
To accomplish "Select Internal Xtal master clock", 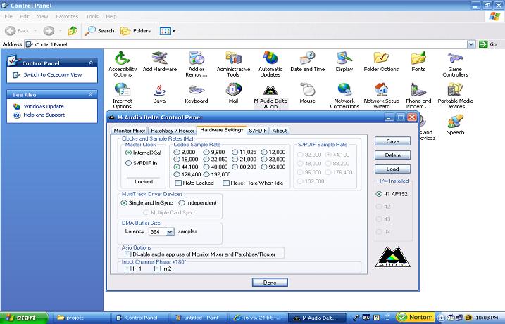I will (x=143, y=153).
